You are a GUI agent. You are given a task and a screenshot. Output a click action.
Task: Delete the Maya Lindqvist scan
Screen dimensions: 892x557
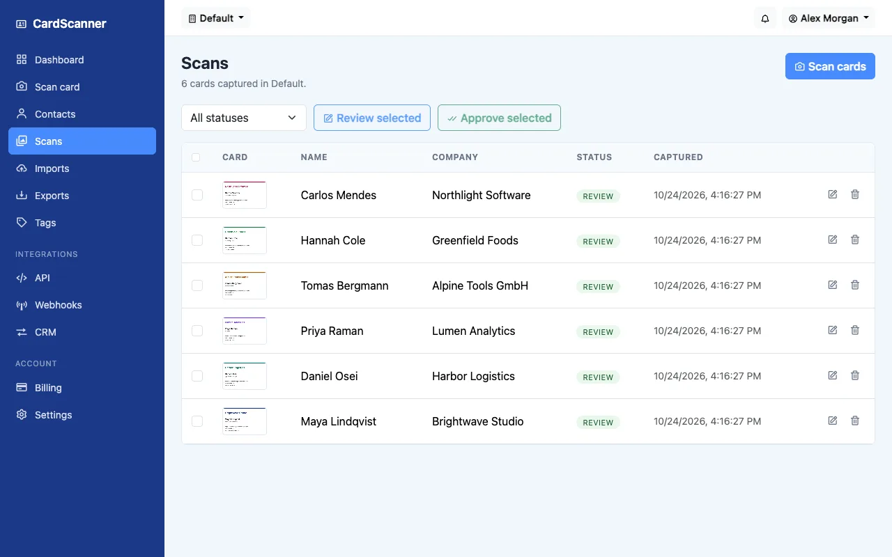click(x=855, y=421)
